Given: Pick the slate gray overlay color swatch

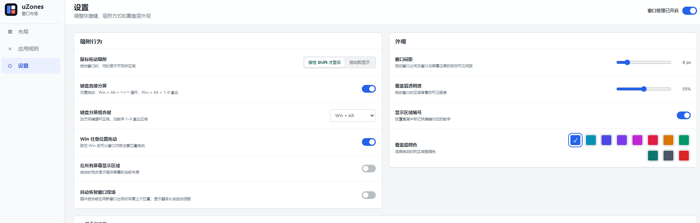Looking at the screenshot, I should 668,156.
